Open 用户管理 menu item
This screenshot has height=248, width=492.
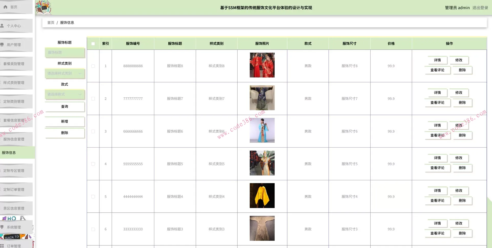pos(16,45)
